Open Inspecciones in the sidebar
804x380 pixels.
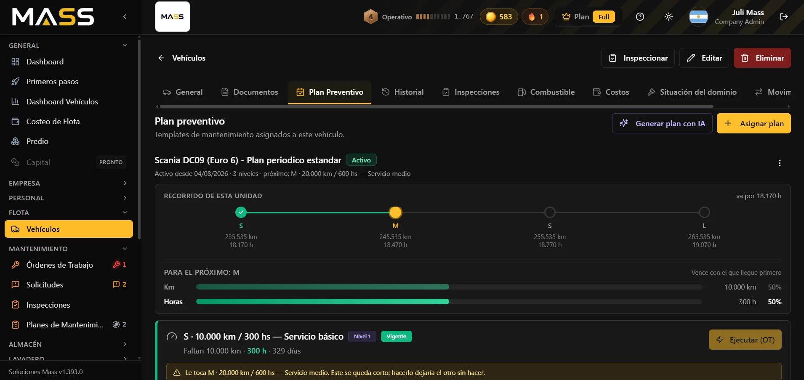(x=69, y=305)
